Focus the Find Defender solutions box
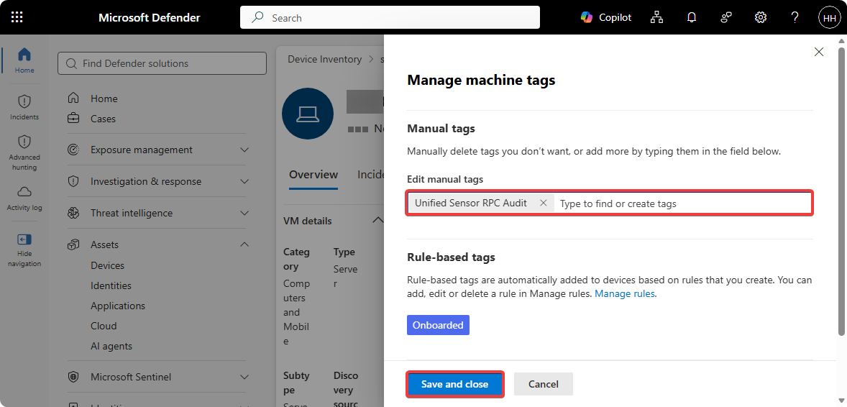Screen dimensions: 847x407 click(x=162, y=63)
